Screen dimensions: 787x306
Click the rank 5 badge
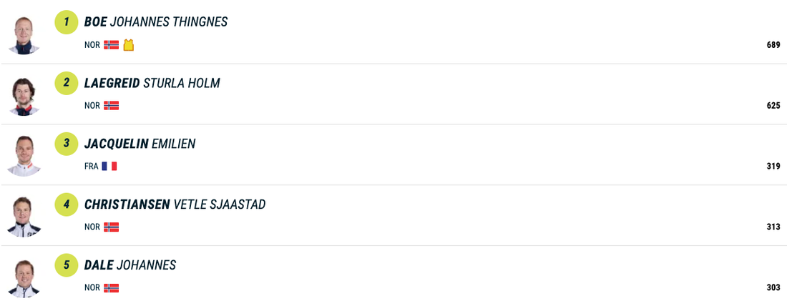67,265
